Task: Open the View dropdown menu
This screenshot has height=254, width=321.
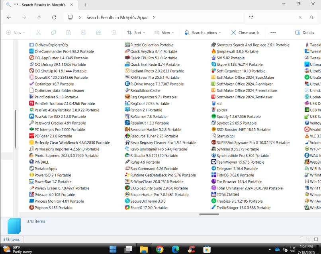Action: 164,33
